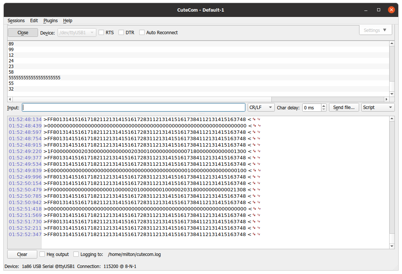Minimize the CuteCom window
The width and height of the screenshot is (402, 274).
click(x=366, y=10)
